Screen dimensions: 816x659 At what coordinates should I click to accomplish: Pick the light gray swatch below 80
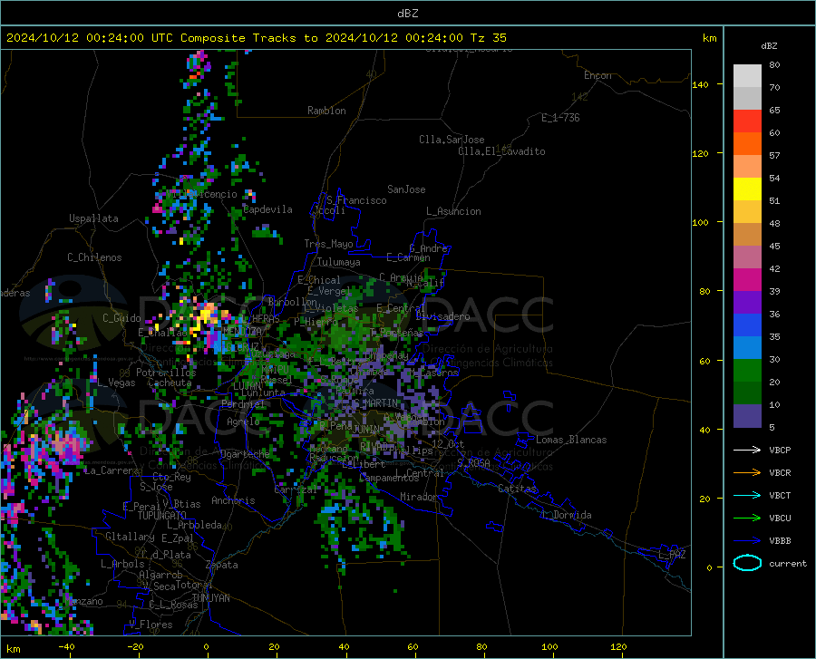(747, 75)
